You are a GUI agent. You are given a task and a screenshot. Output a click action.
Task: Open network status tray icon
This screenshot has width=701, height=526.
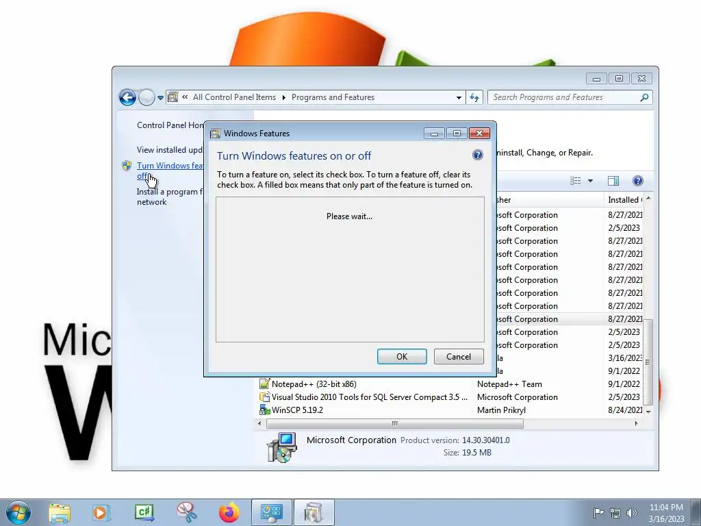point(615,513)
